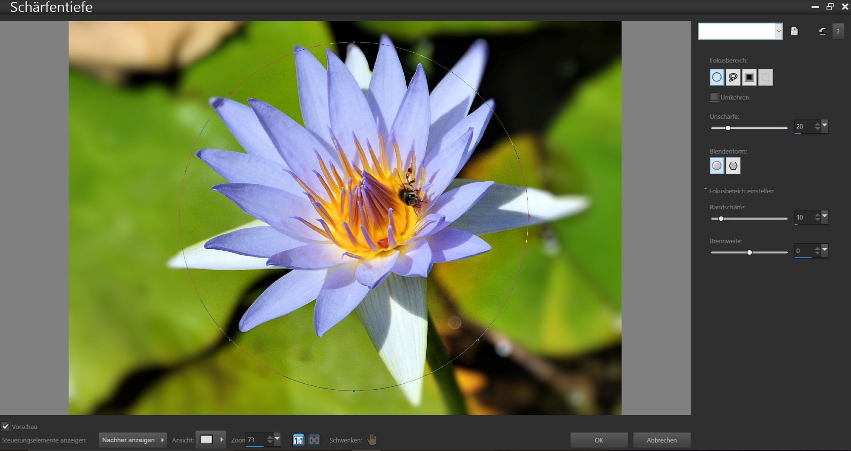Collapse the Fokusbereich einstellen section
Image resolution: width=851 pixels, height=451 pixels.
click(739, 191)
